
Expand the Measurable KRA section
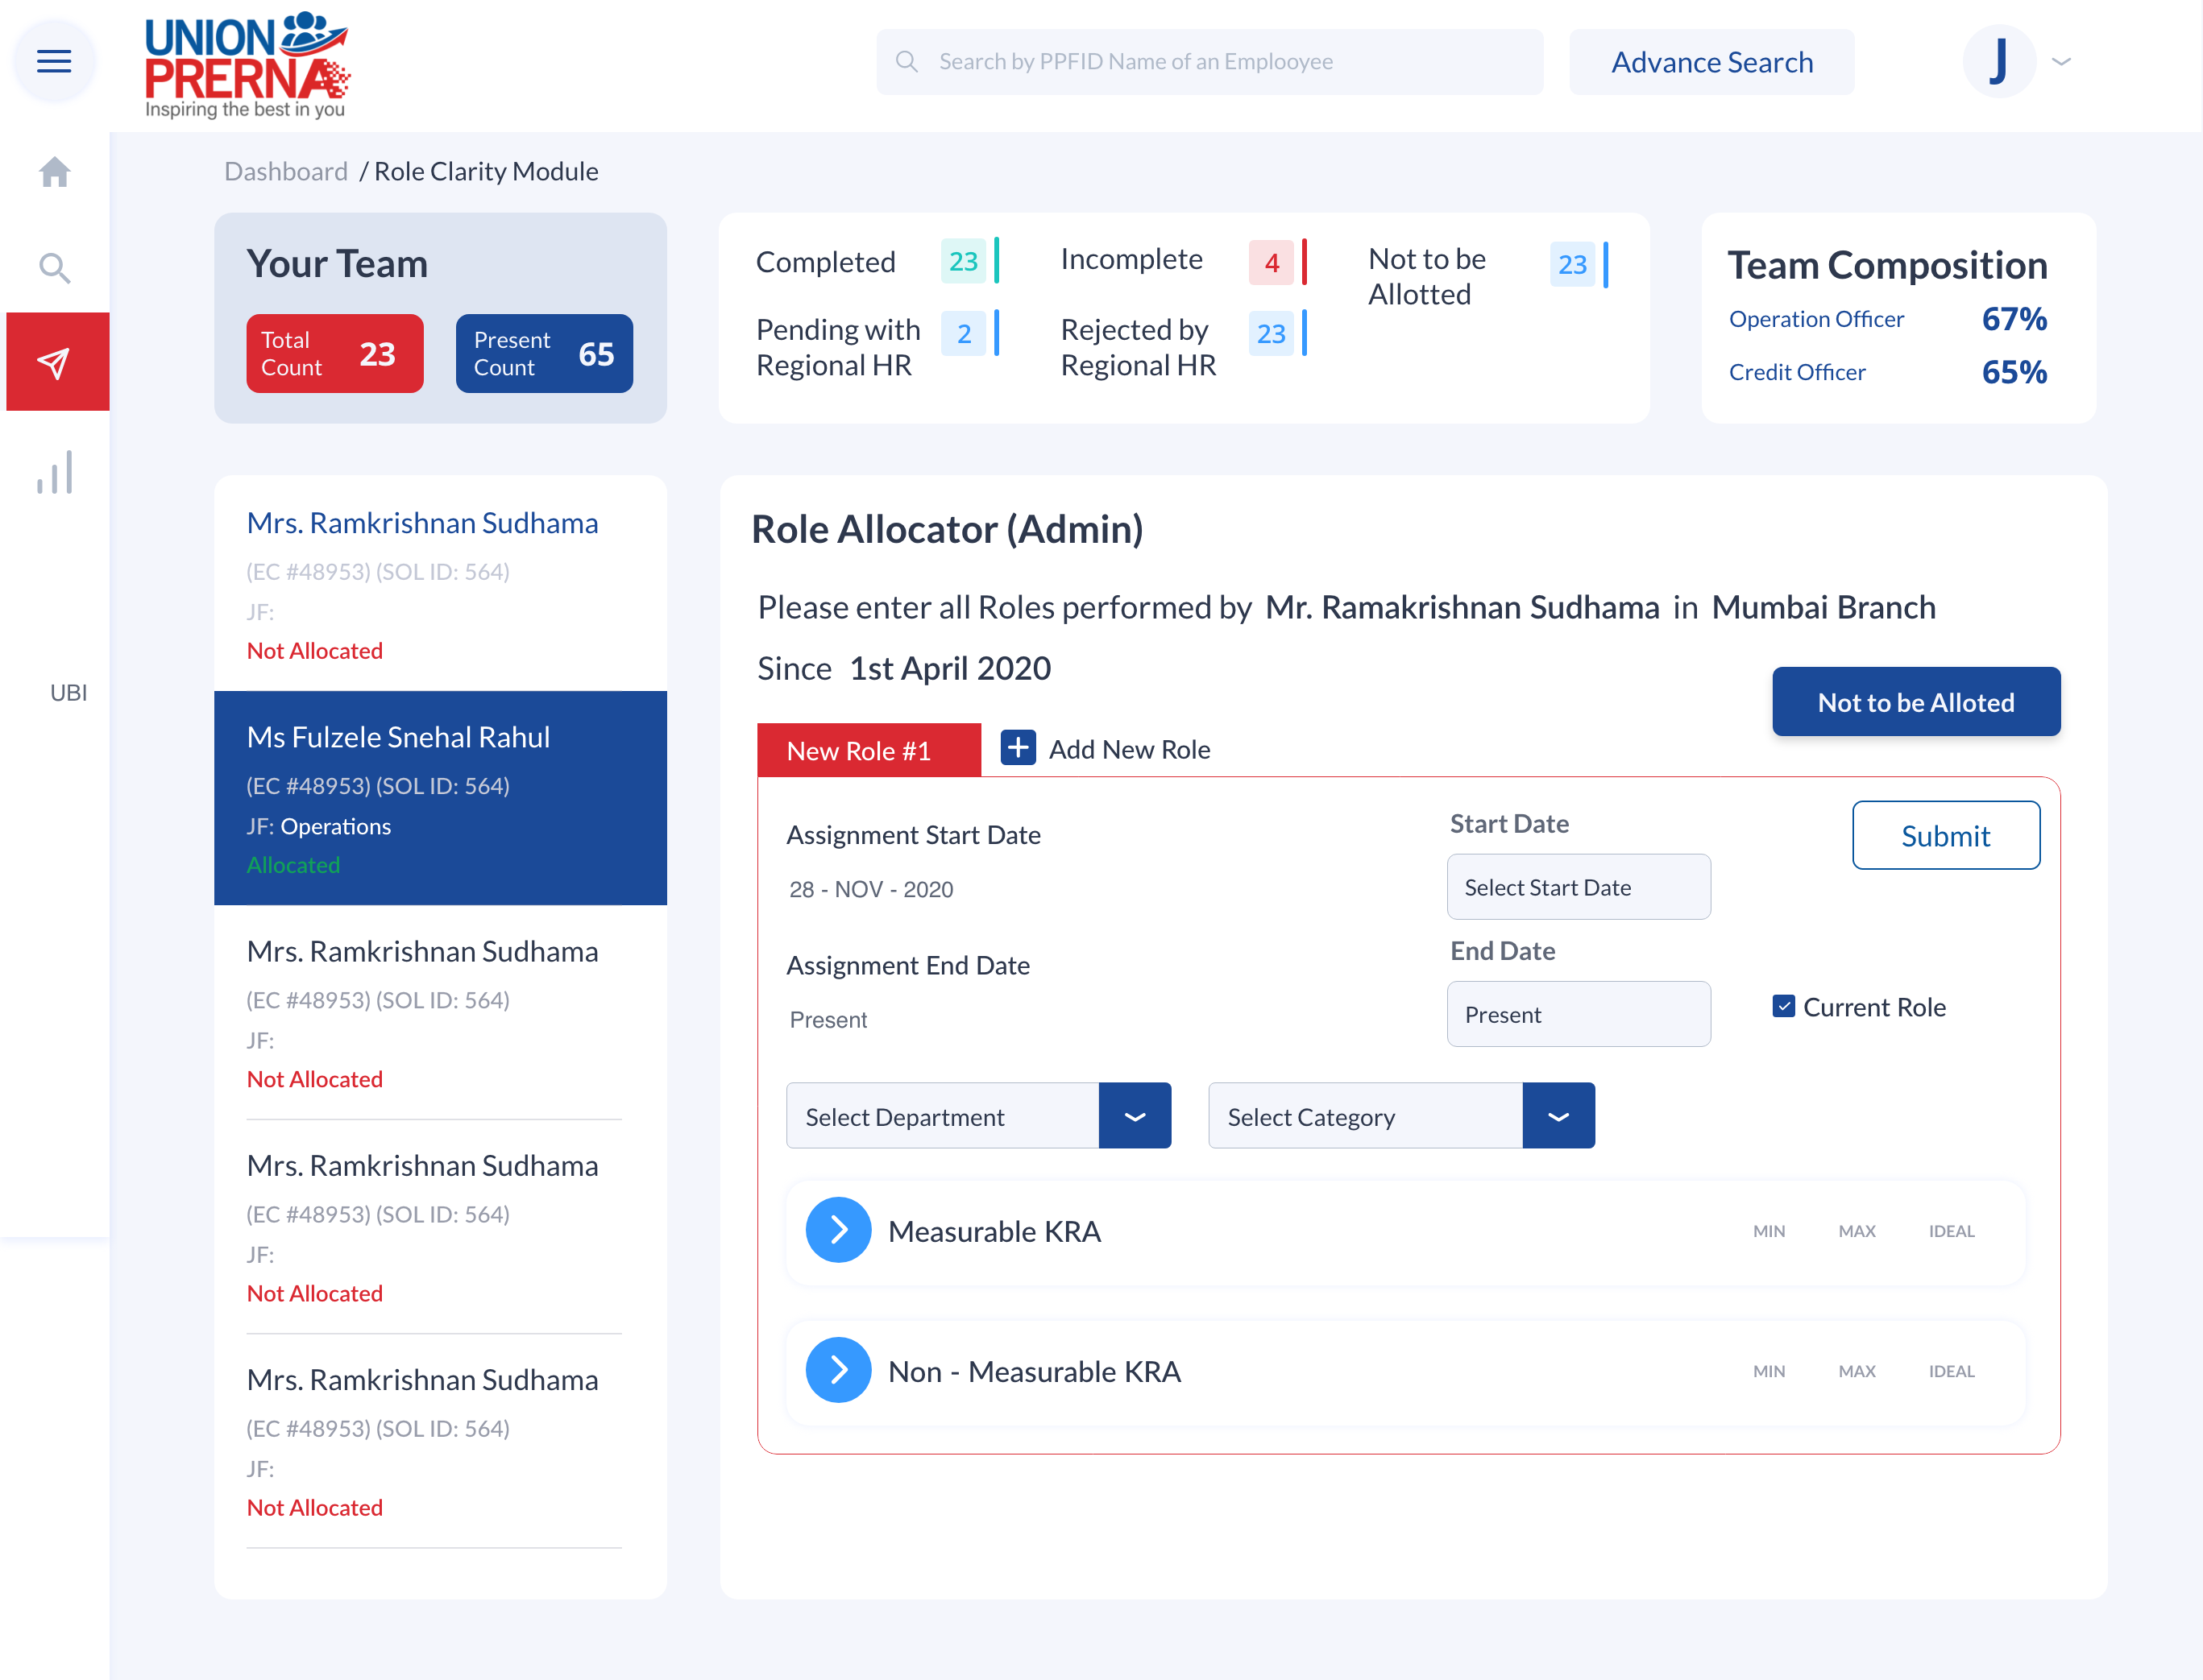pyautogui.click(x=838, y=1230)
